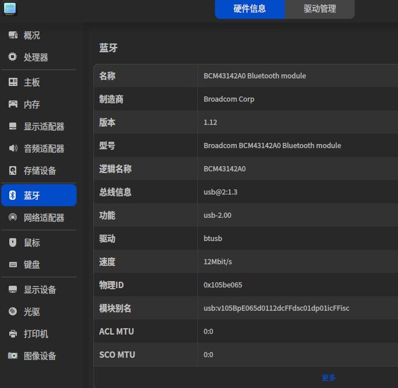Select the SCO MTU value 0:0

point(208,354)
